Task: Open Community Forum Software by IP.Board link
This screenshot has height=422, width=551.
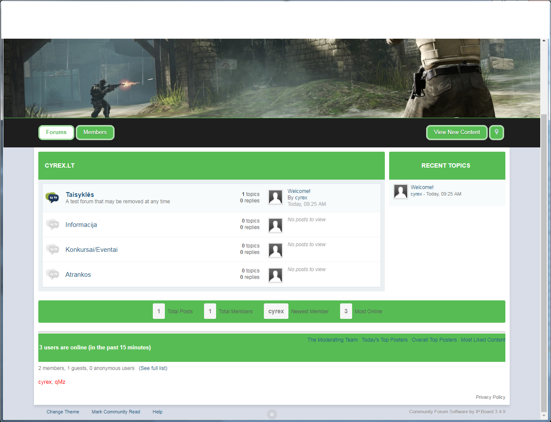Action: click(457, 412)
